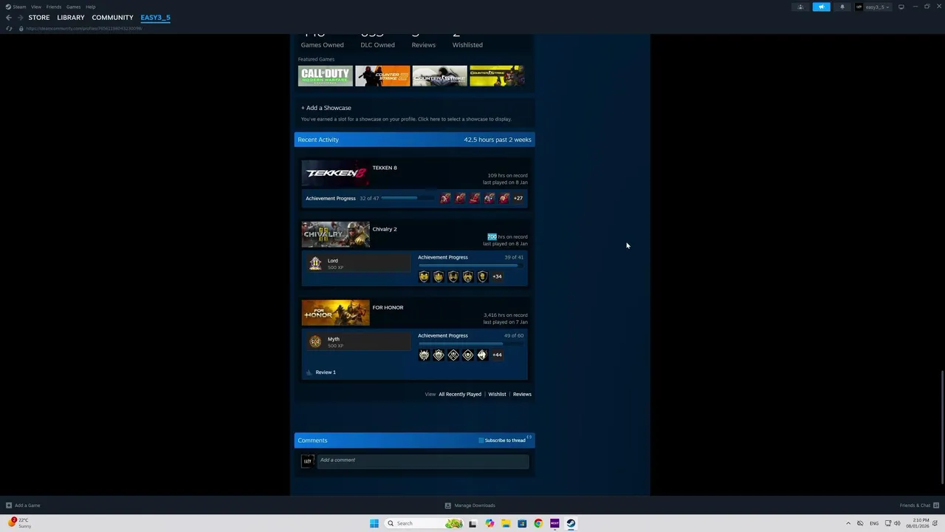Click Add a Showcase
Viewport: 945px width, 532px height.
click(326, 108)
